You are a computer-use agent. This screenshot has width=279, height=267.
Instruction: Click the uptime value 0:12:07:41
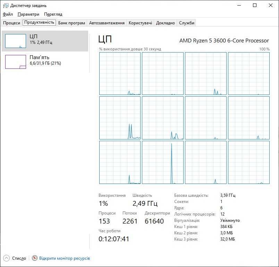point(114,239)
